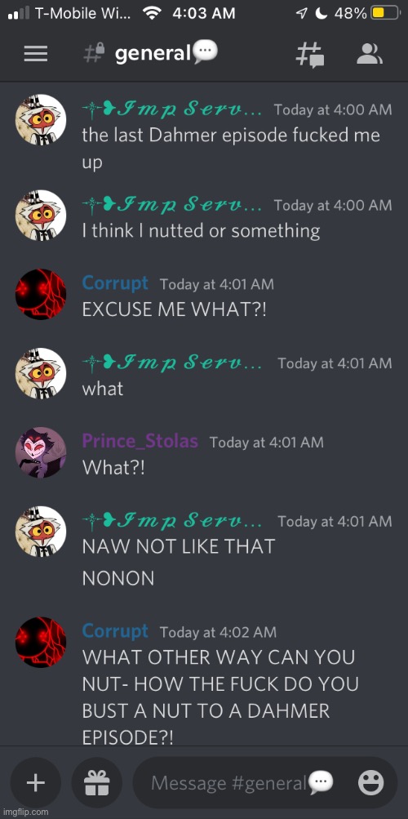The image size is (408, 819).
Task: Tap the plus attachment button
Action: 35,783
